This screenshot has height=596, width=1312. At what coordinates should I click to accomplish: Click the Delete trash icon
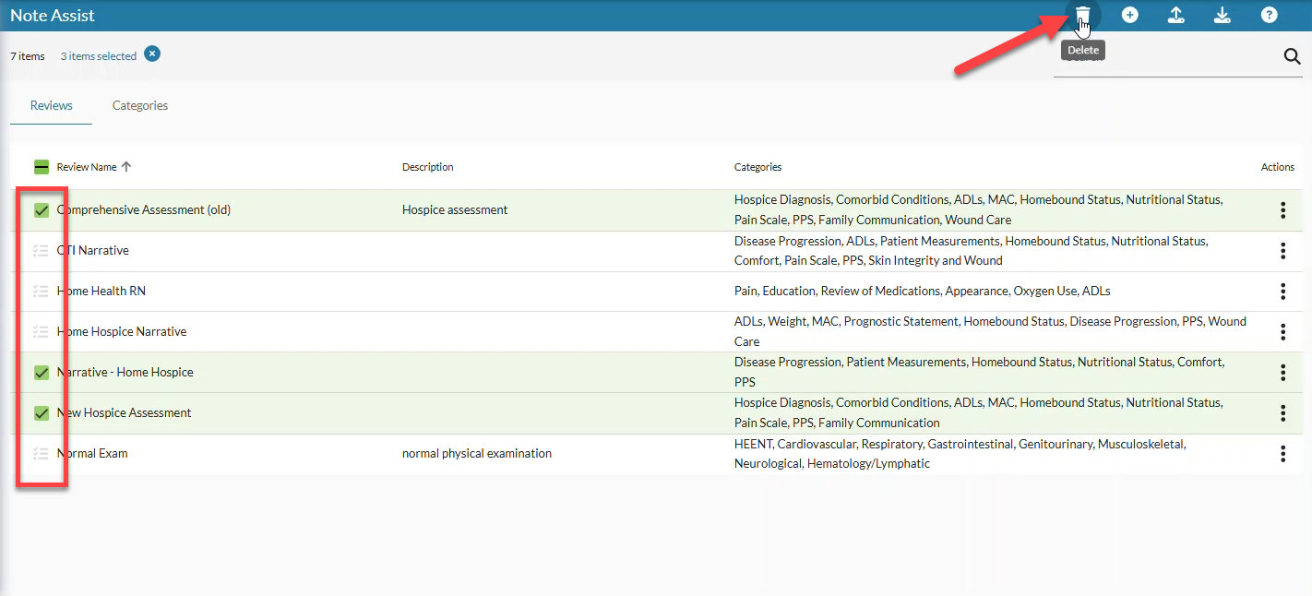pyautogui.click(x=1083, y=16)
